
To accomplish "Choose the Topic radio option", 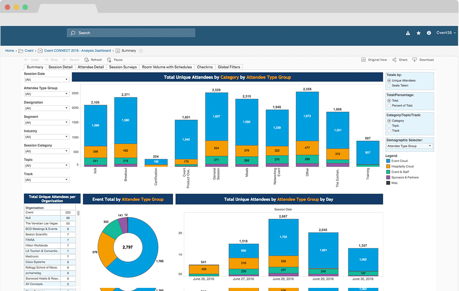I will pos(389,126).
